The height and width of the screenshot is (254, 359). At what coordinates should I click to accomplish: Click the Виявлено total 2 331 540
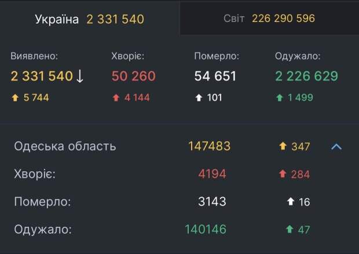tap(42, 76)
